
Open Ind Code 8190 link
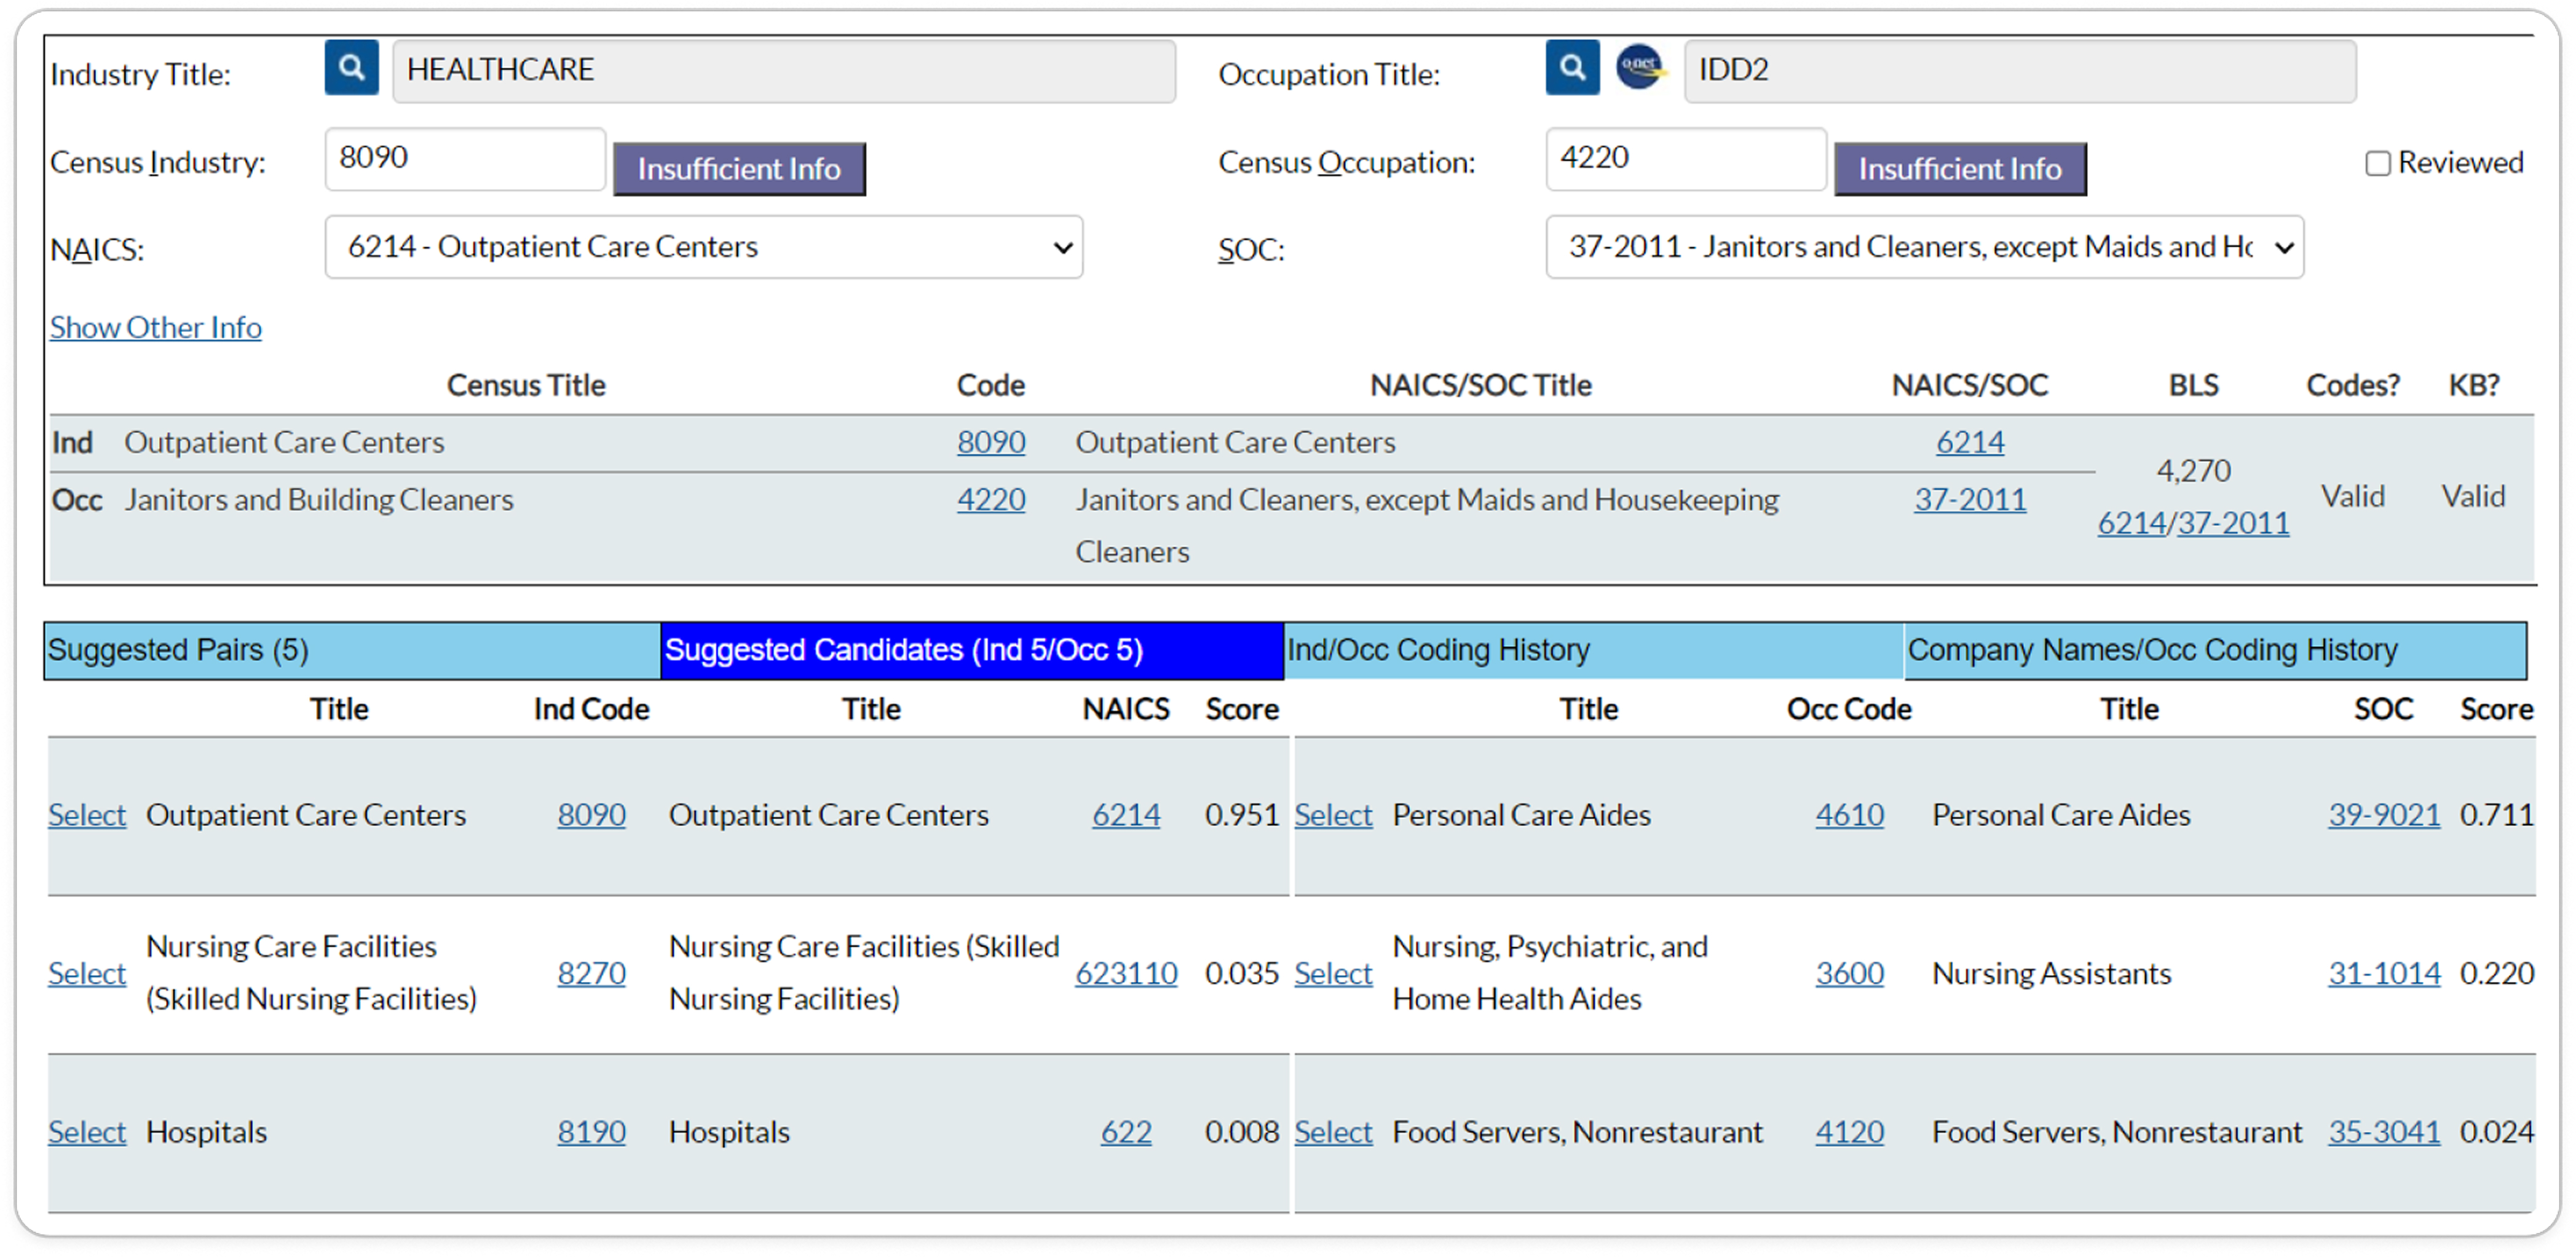click(591, 1132)
